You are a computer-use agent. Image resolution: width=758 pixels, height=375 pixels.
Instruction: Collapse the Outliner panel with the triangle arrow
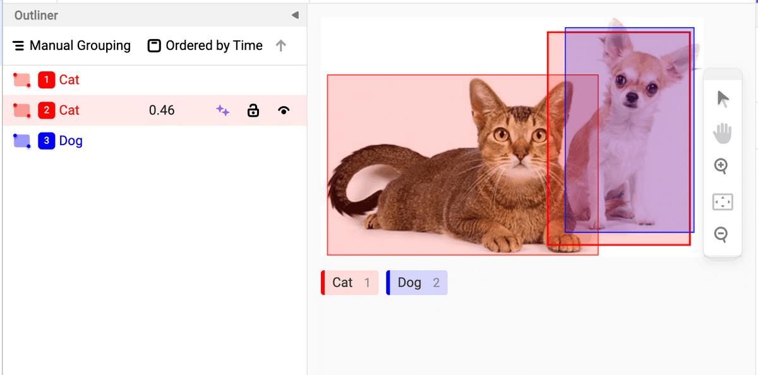294,15
